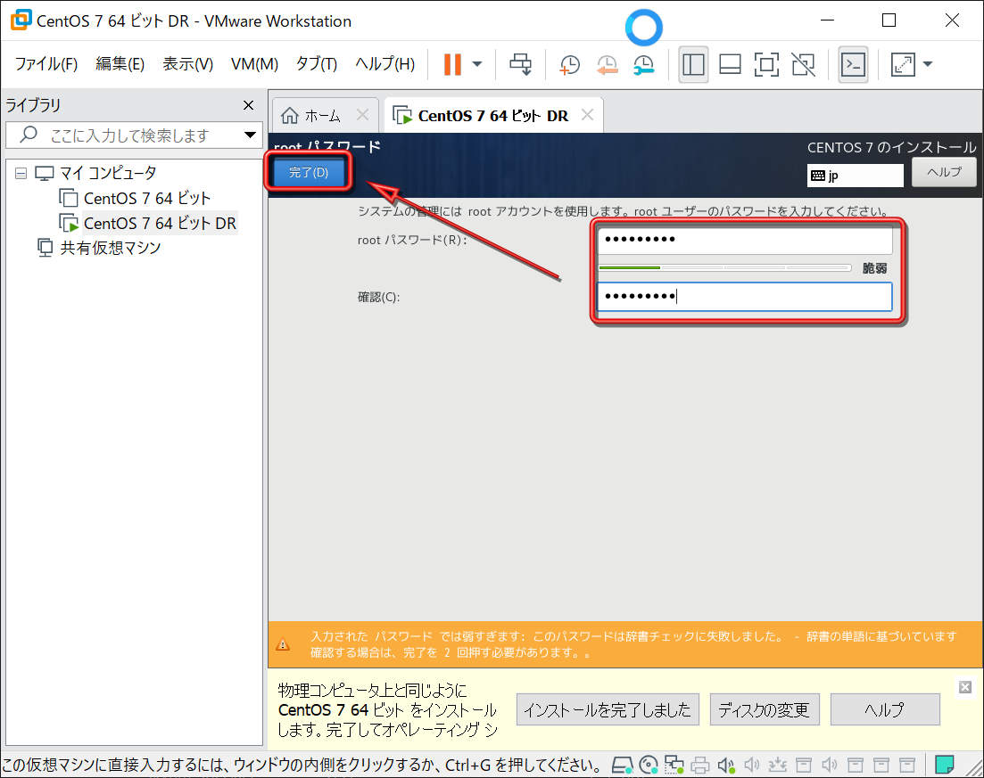Click the USB device status icon
This screenshot has width=984, height=778.
778,765
